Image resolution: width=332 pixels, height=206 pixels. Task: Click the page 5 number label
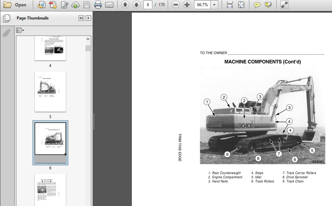point(50,116)
